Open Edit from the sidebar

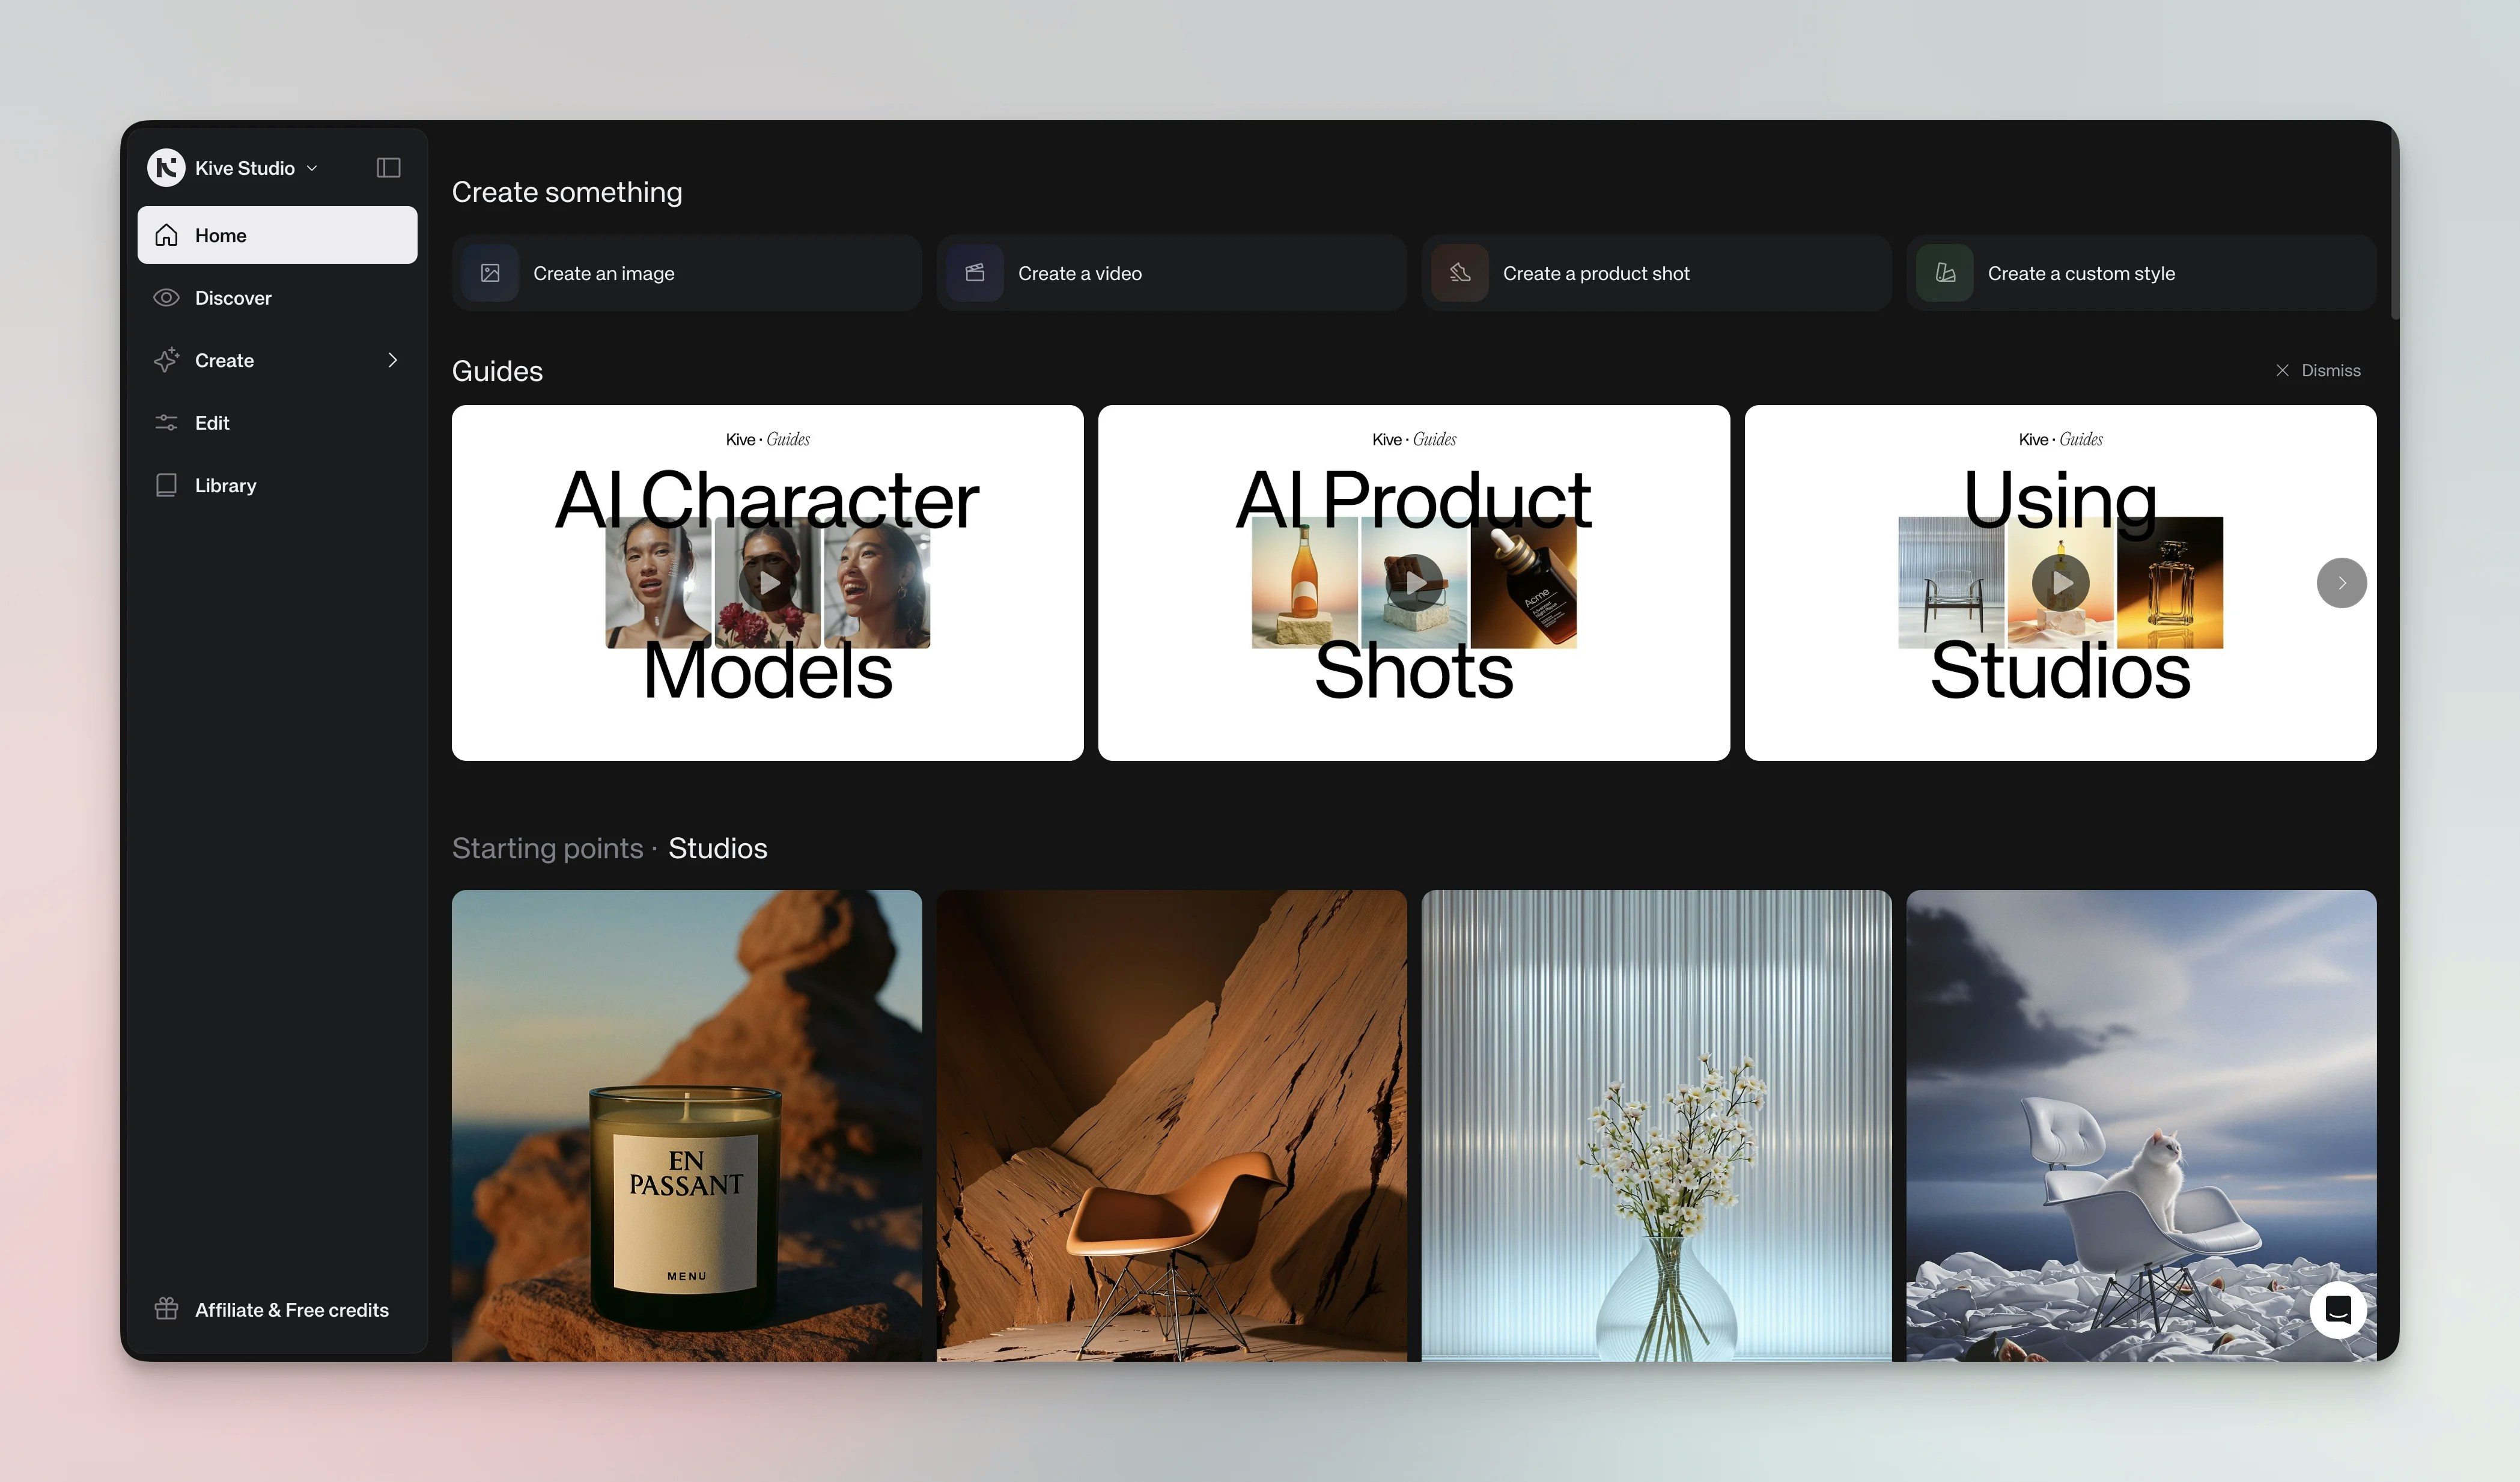coord(212,422)
